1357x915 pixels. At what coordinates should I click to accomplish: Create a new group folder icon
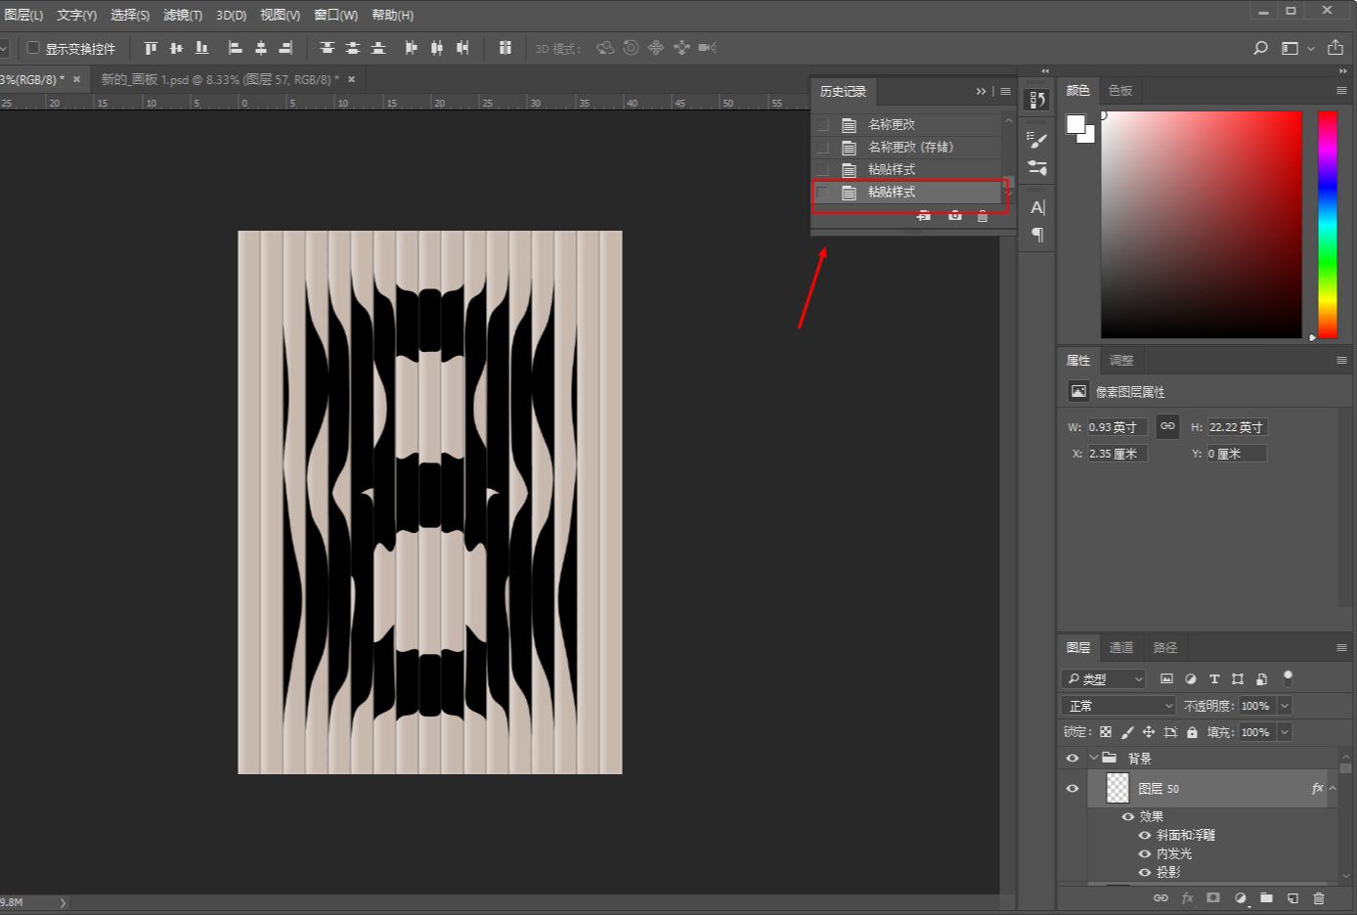tap(1266, 897)
